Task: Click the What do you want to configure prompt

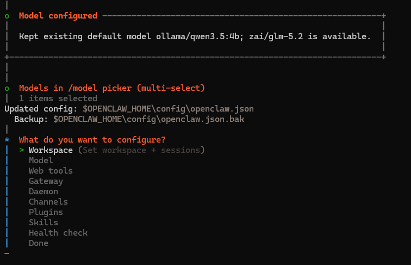Action: [92, 140]
